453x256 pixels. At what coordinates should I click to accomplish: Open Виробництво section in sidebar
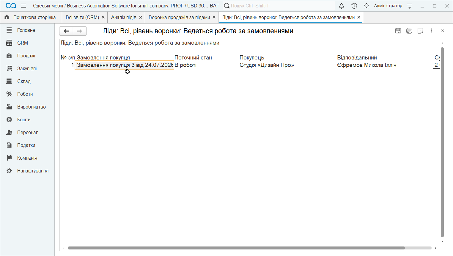point(27,107)
